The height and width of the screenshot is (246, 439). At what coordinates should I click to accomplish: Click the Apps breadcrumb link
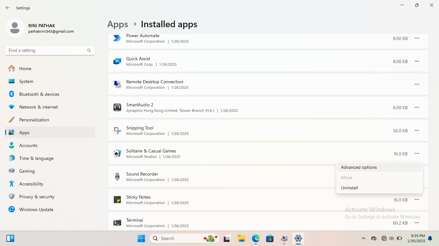[118, 24]
